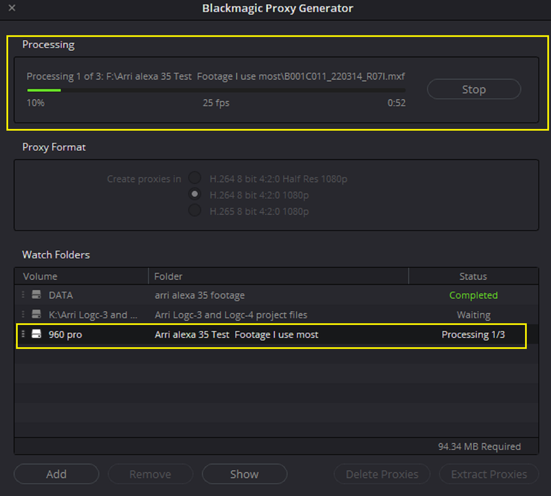Click the Extract Proxies button
The image size is (551, 496).
489,474
